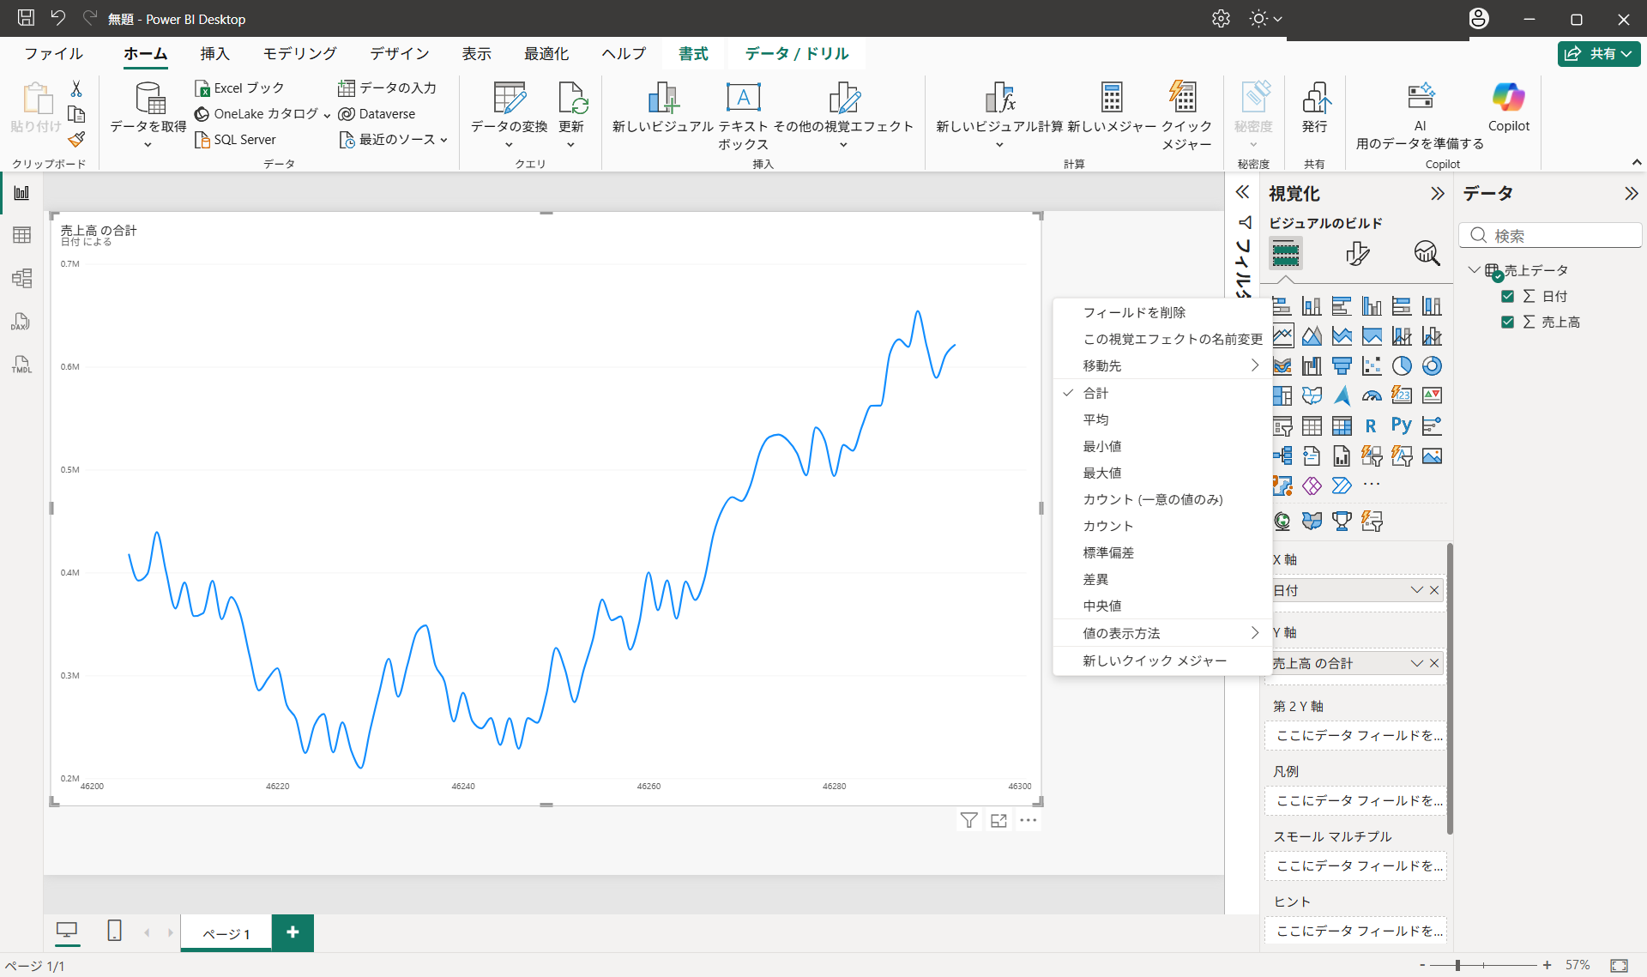Click the save icon in title bar
Screen dimensions: 1647x977
(x=26, y=18)
